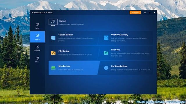
Task: Choose the Disk Backup title
Action: pos(64,66)
